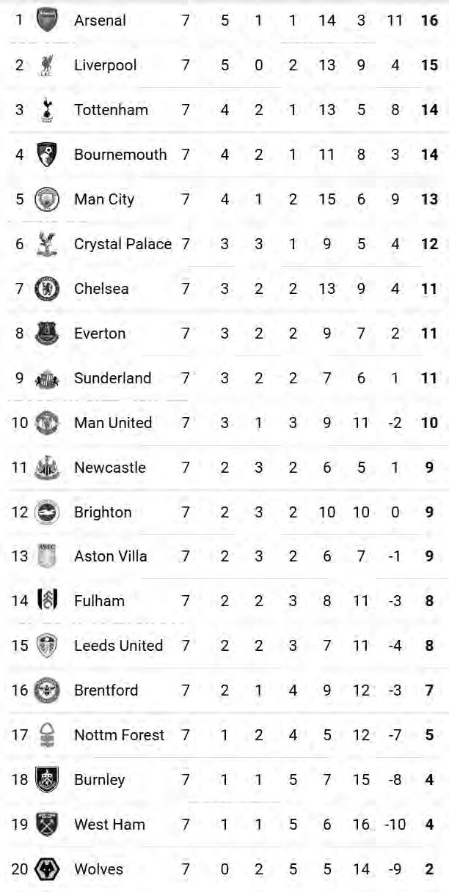Select the Tottenham cockerel crest
449x892 pixels.
point(47,110)
